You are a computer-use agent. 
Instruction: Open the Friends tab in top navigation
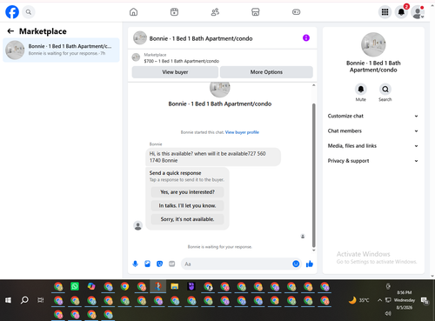pos(215,12)
